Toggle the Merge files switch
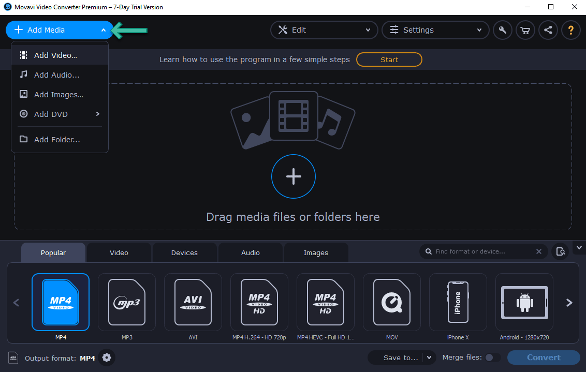Viewport: 586px width, 372px height. tap(493, 358)
